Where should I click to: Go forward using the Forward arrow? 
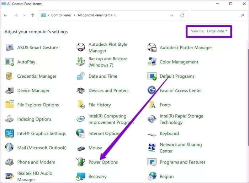coord(16,15)
